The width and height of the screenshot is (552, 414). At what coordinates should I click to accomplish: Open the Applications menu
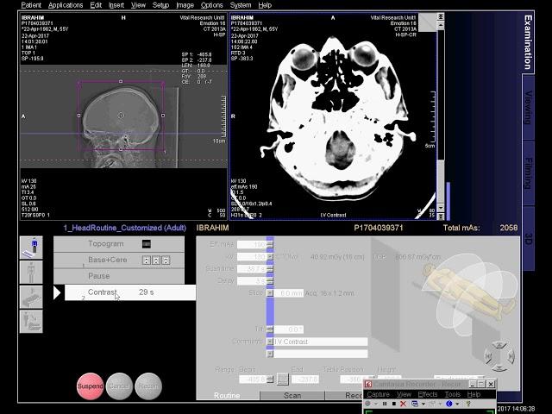(66, 5)
